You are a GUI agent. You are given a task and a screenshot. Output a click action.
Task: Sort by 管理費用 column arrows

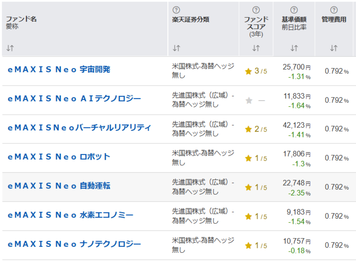pos(334,48)
